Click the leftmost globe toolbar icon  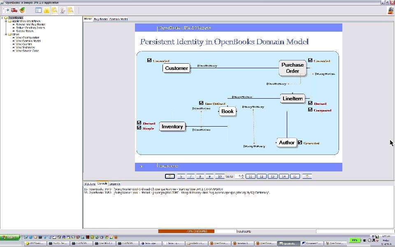(x=7, y=11)
